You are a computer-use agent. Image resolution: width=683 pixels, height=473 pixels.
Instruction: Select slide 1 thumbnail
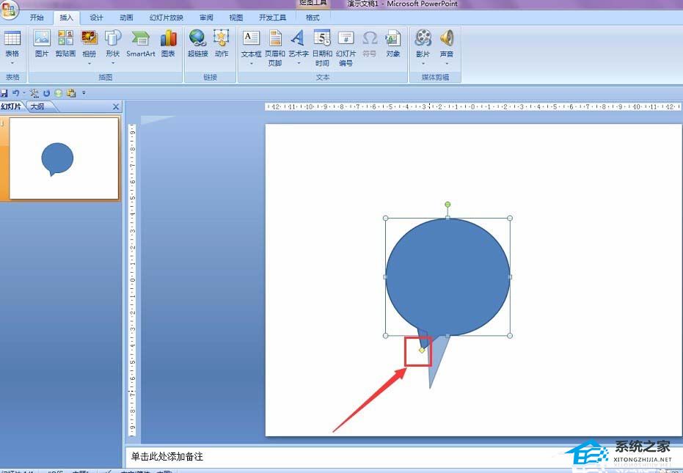[x=64, y=158]
